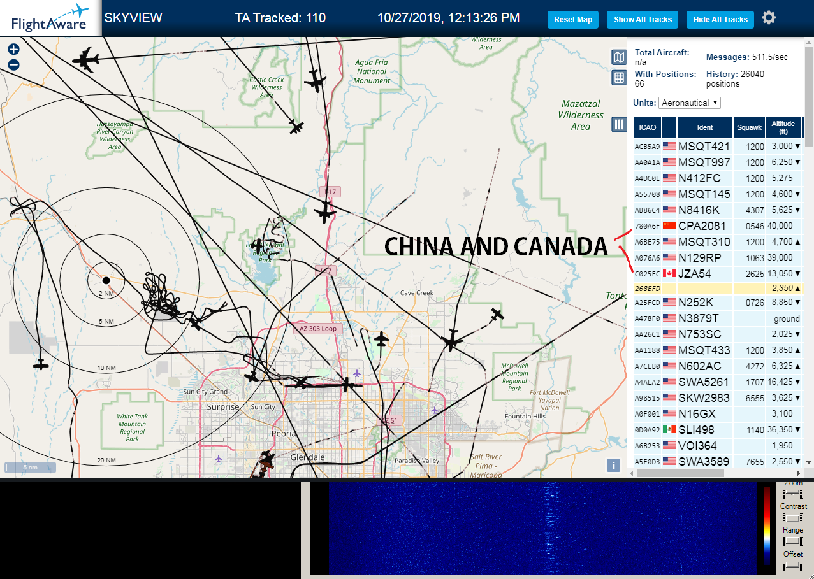
Task: Select the SLI498 aircraft row
Action: coord(718,429)
